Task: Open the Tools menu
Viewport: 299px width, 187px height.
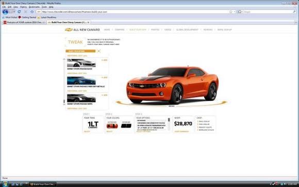Action: pyautogui.click(x=44, y=7)
